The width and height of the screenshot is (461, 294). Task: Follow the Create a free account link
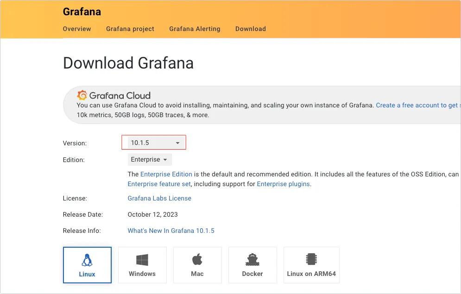pyautogui.click(x=418, y=105)
